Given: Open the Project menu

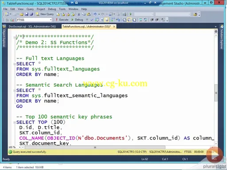Looking at the screenshot, I should point(41,9).
